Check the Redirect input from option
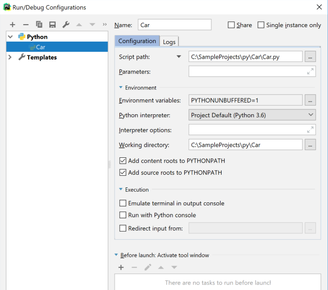The width and height of the screenshot is (328, 290). [x=123, y=228]
